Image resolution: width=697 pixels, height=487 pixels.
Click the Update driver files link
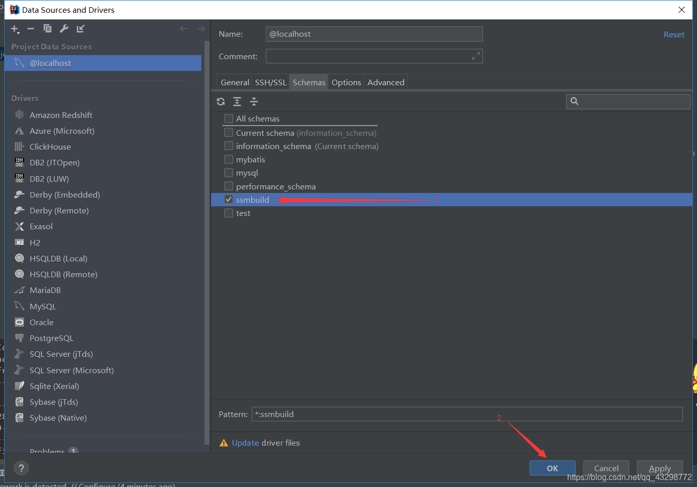point(245,443)
